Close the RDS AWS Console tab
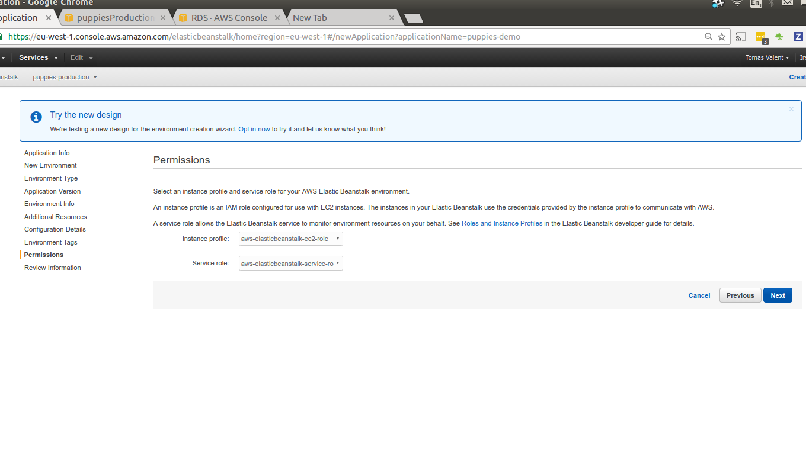 coord(277,18)
